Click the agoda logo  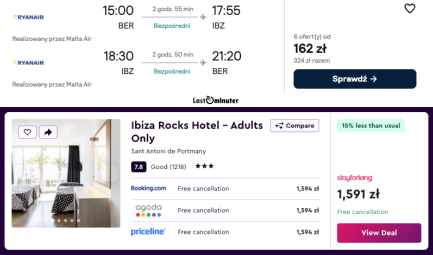click(x=148, y=210)
